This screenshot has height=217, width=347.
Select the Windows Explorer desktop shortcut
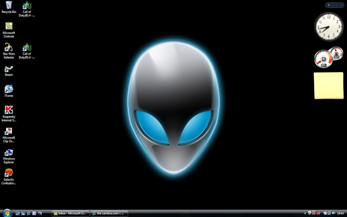[x=9, y=156]
